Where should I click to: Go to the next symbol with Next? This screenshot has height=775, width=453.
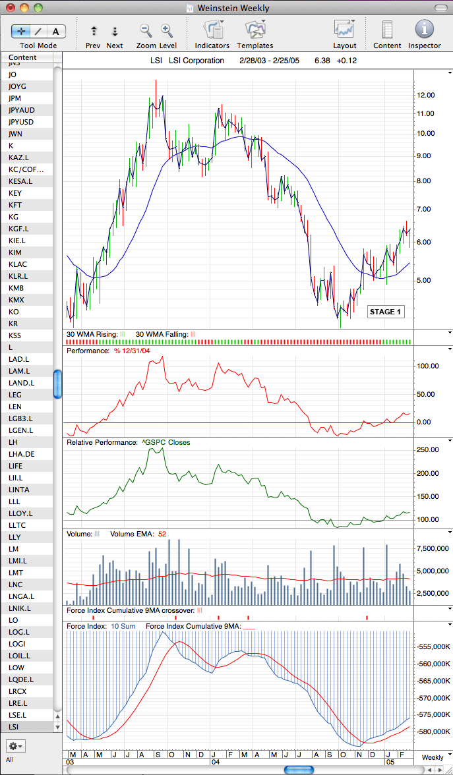tap(115, 31)
